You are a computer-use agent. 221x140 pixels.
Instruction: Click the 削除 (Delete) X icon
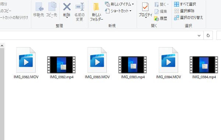(x=67, y=7)
